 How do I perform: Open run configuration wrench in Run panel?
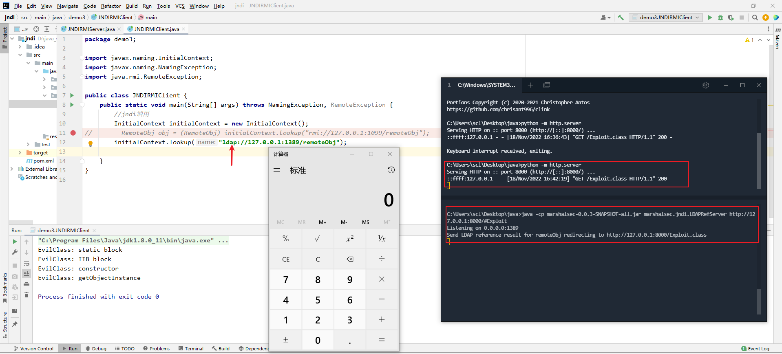[x=15, y=252]
